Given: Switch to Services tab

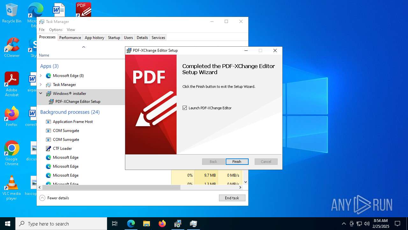Looking at the screenshot, I should click(x=158, y=38).
